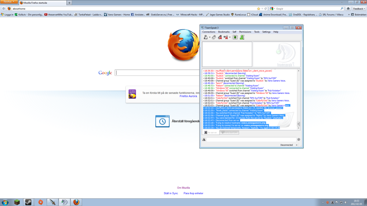Screen dimensions: 367x206
Task: Expand dropdown arrow beside TeamSpeak connect icon
Action: [x=210, y=37]
